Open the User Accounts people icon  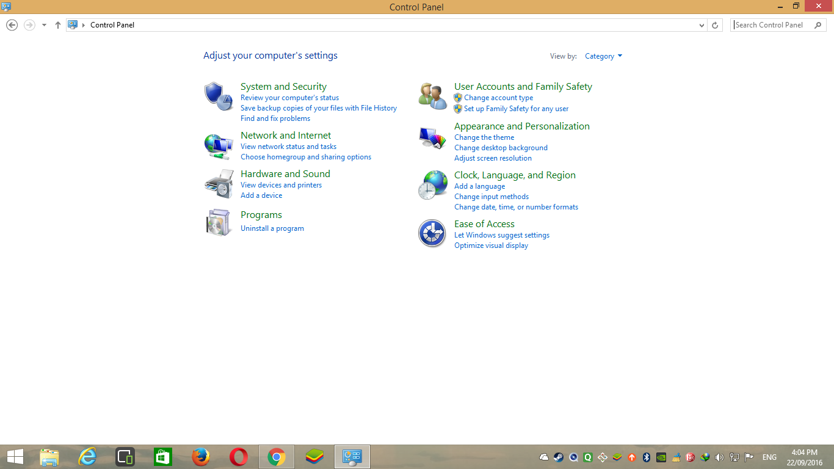coord(432,96)
